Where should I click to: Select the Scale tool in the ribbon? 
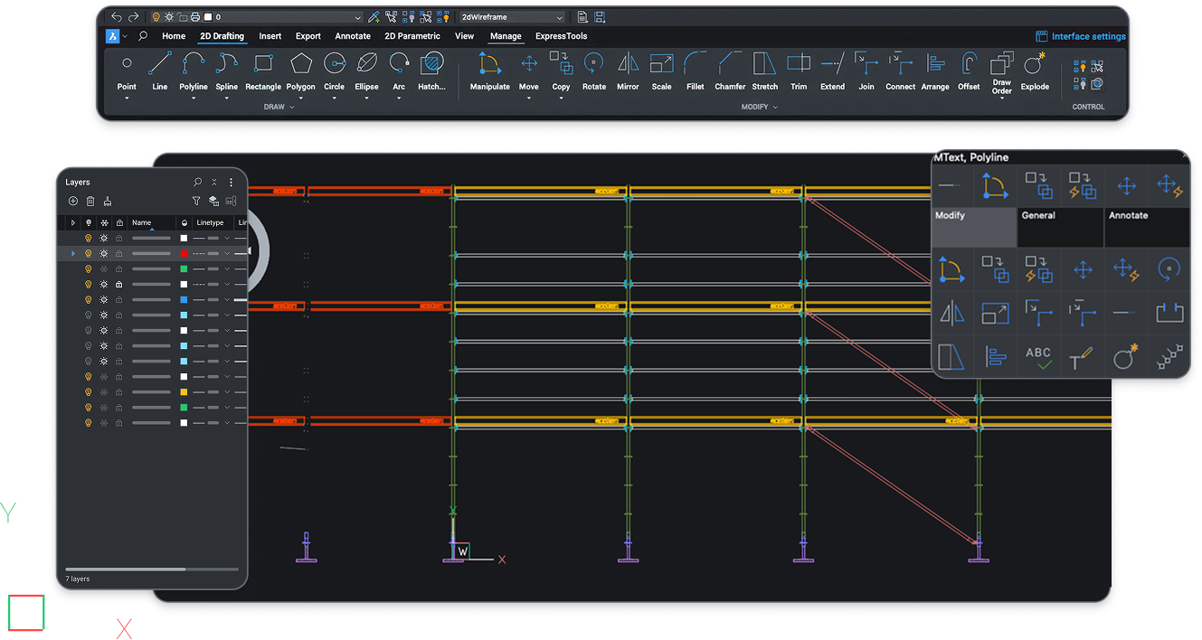coord(662,71)
